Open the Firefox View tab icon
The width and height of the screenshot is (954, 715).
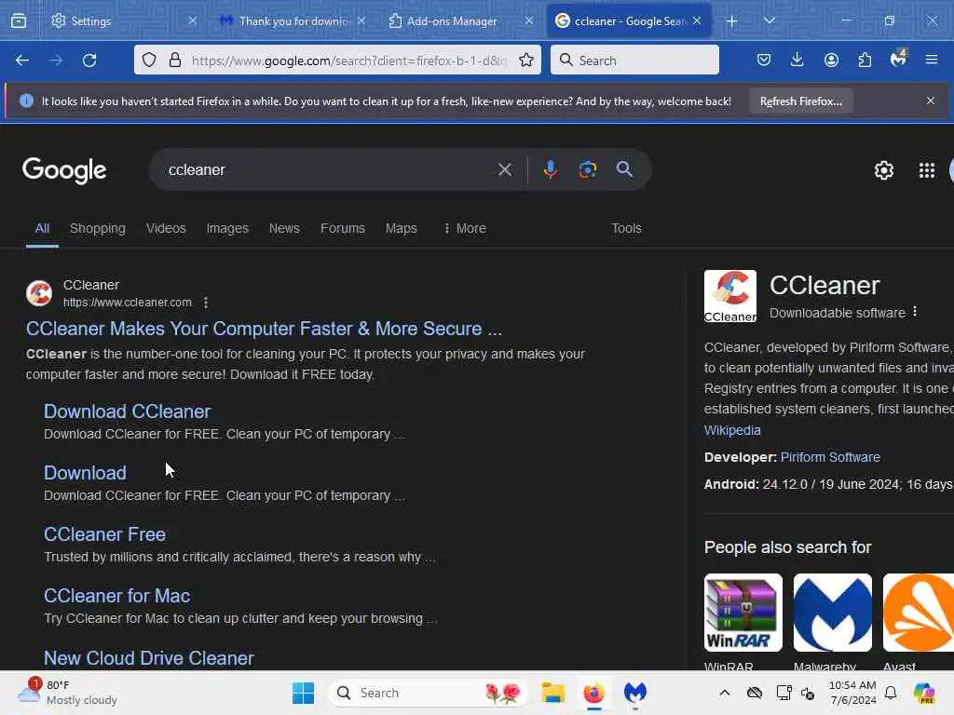(19, 20)
